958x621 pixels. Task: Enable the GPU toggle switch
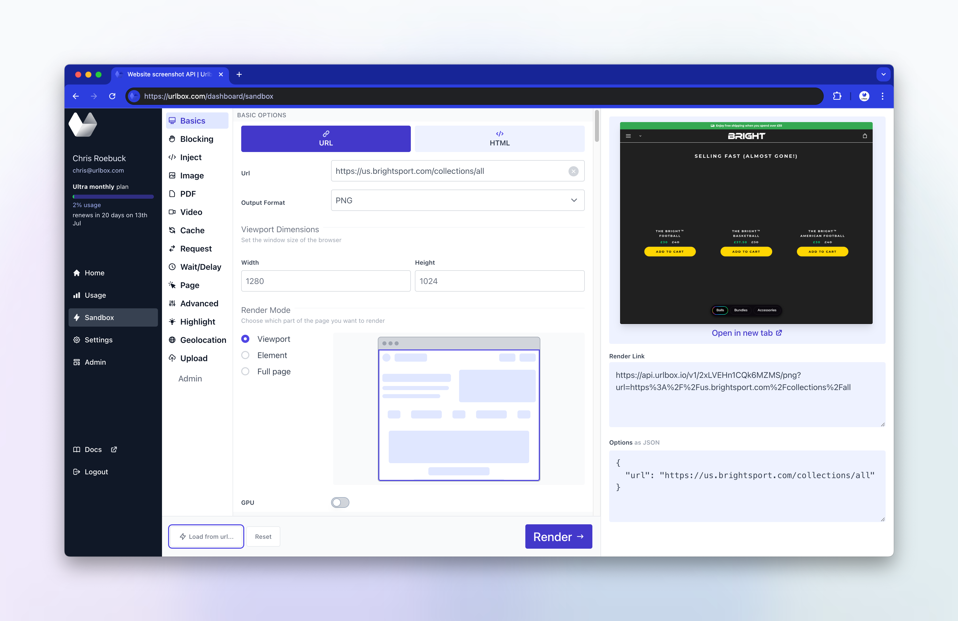340,502
